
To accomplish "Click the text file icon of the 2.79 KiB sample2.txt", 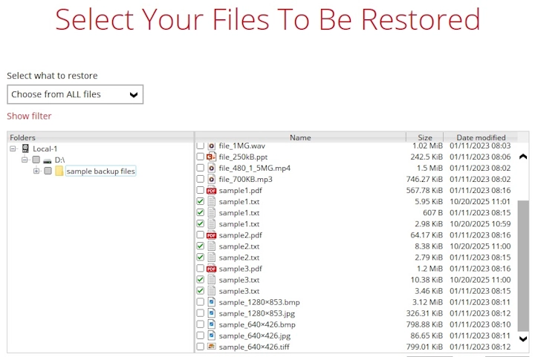I will pyautogui.click(x=212, y=258).
